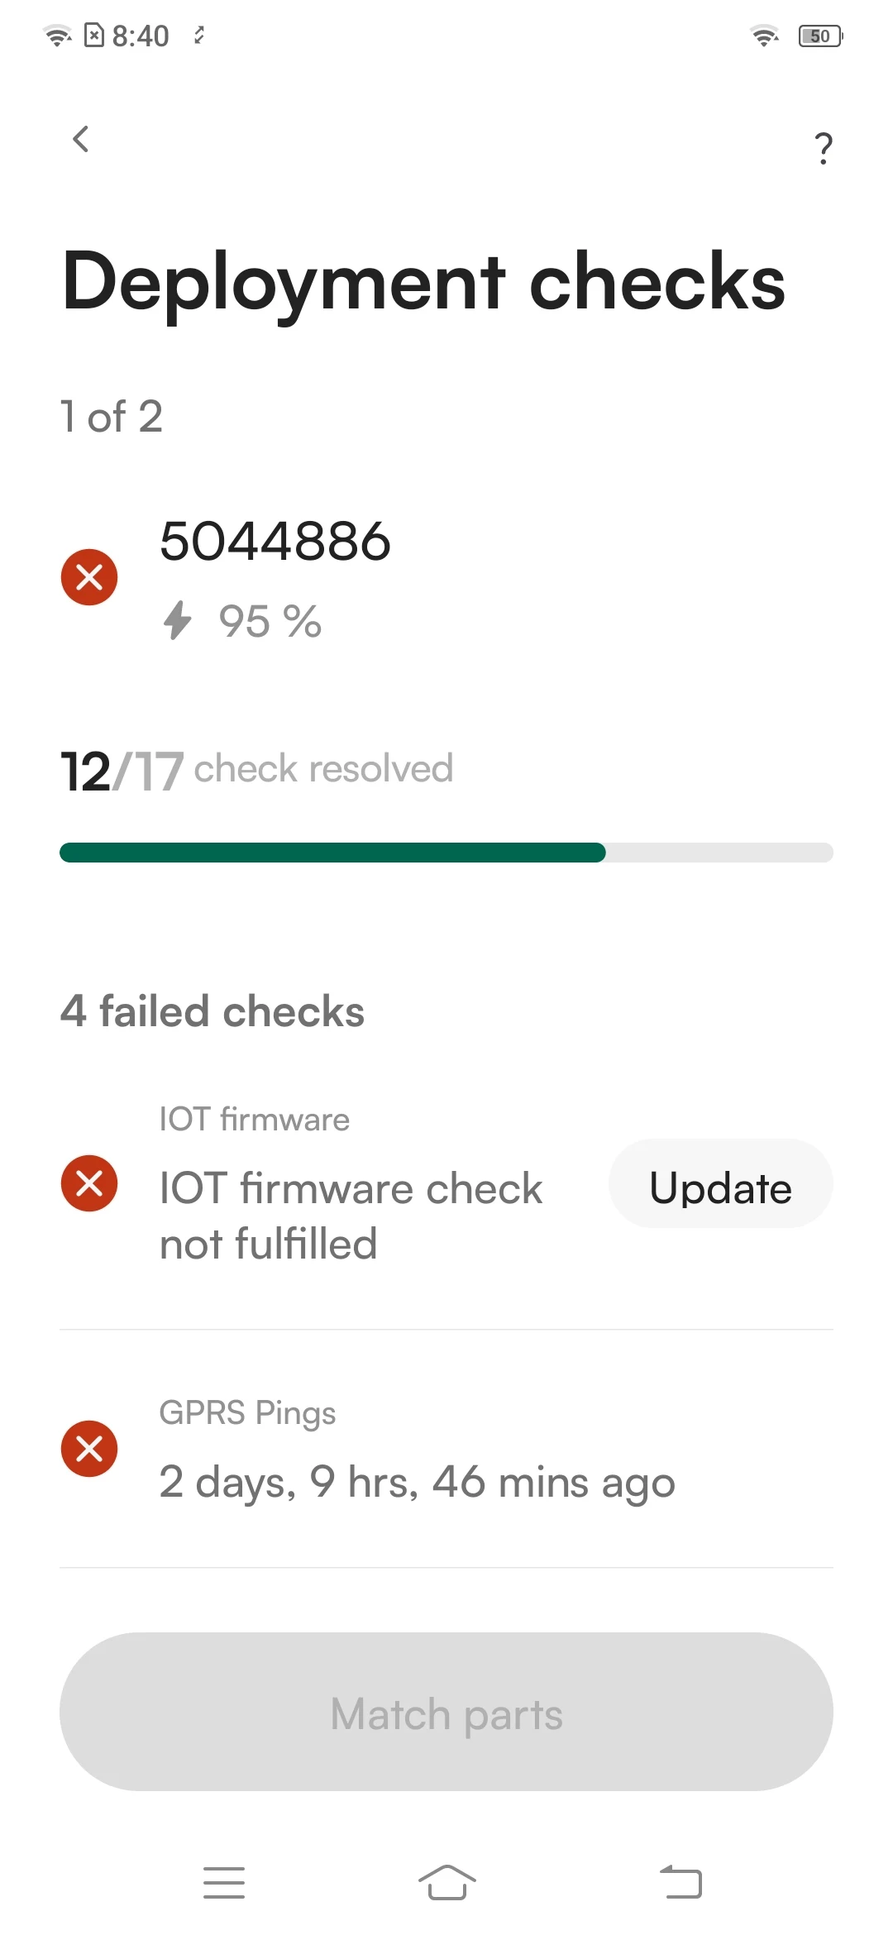Screen dimensions: 893x1935
Task: Open the IOT firmware check not fulfilled item
Action: click(x=446, y=1183)
